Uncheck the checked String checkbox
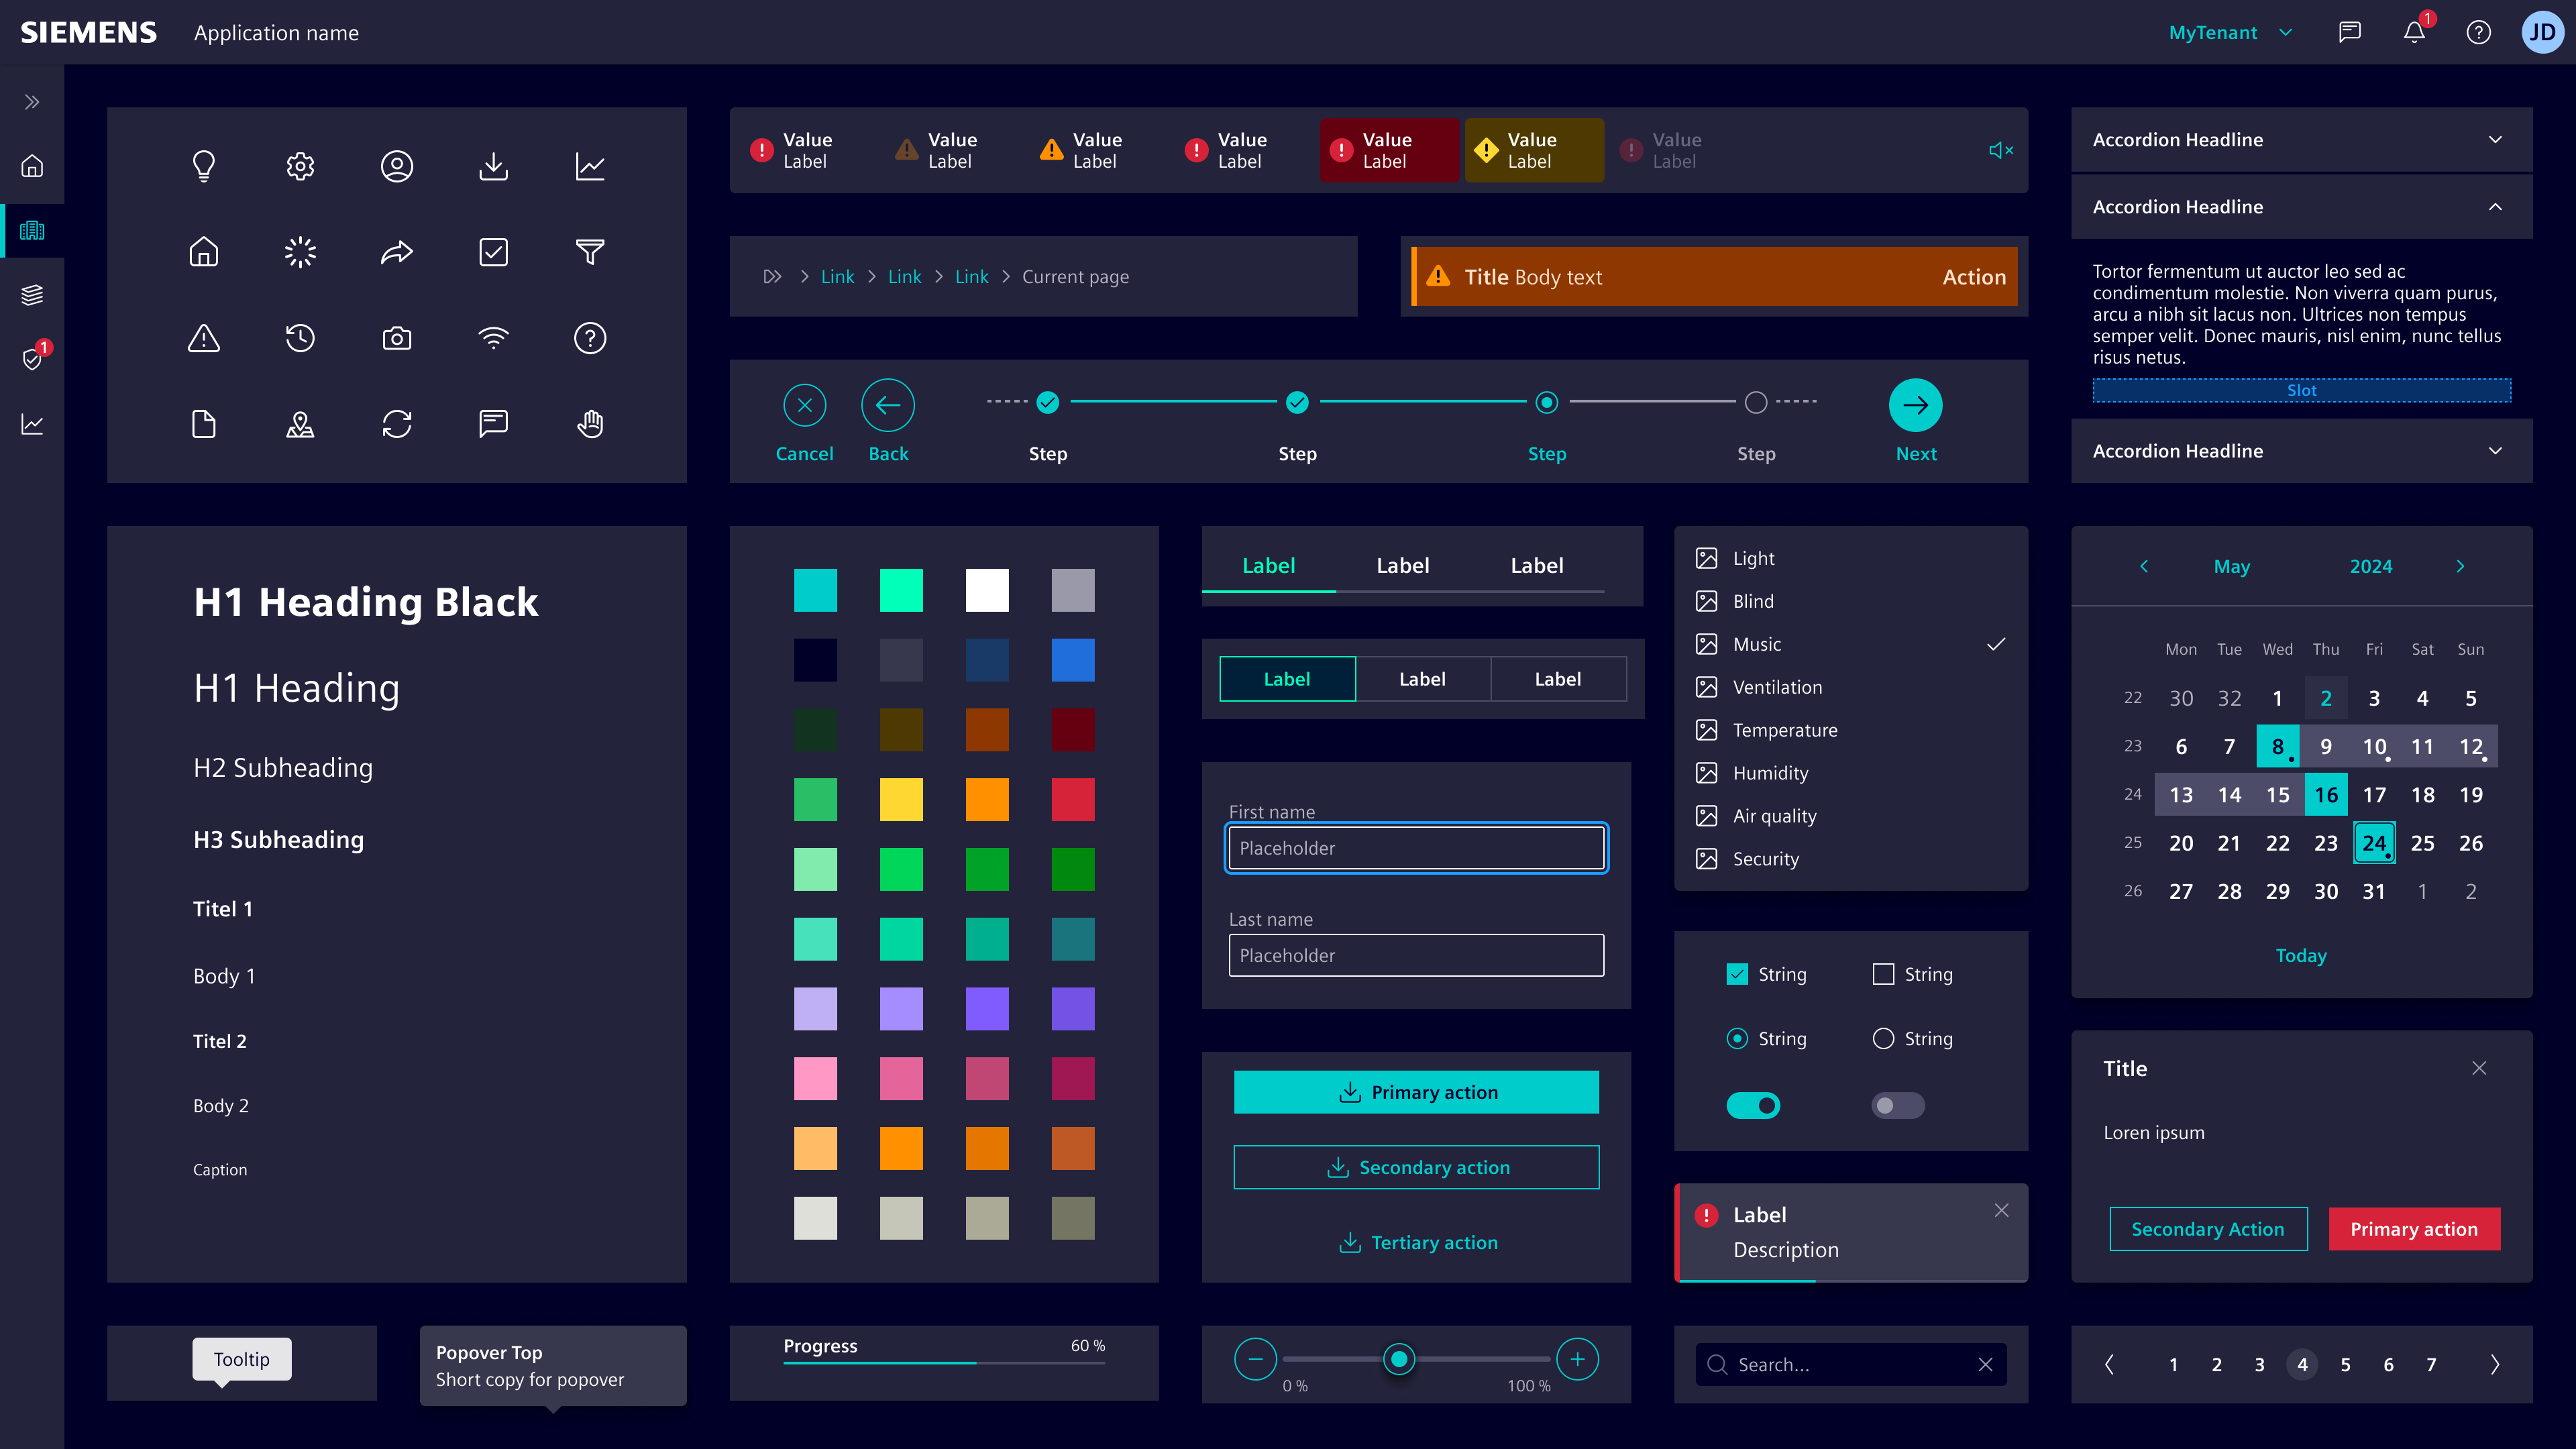This screenshot has width=2576, height=1449. pos(1737,973)
